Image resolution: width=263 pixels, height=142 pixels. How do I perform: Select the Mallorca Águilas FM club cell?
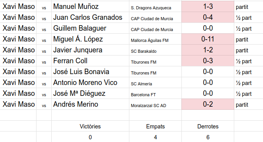pyautogui.click(x=155, y=39)
